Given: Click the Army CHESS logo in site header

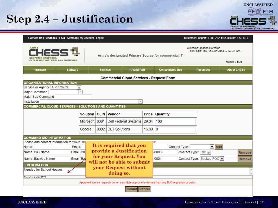Looking at the screenshot, I should coord(54,54).
